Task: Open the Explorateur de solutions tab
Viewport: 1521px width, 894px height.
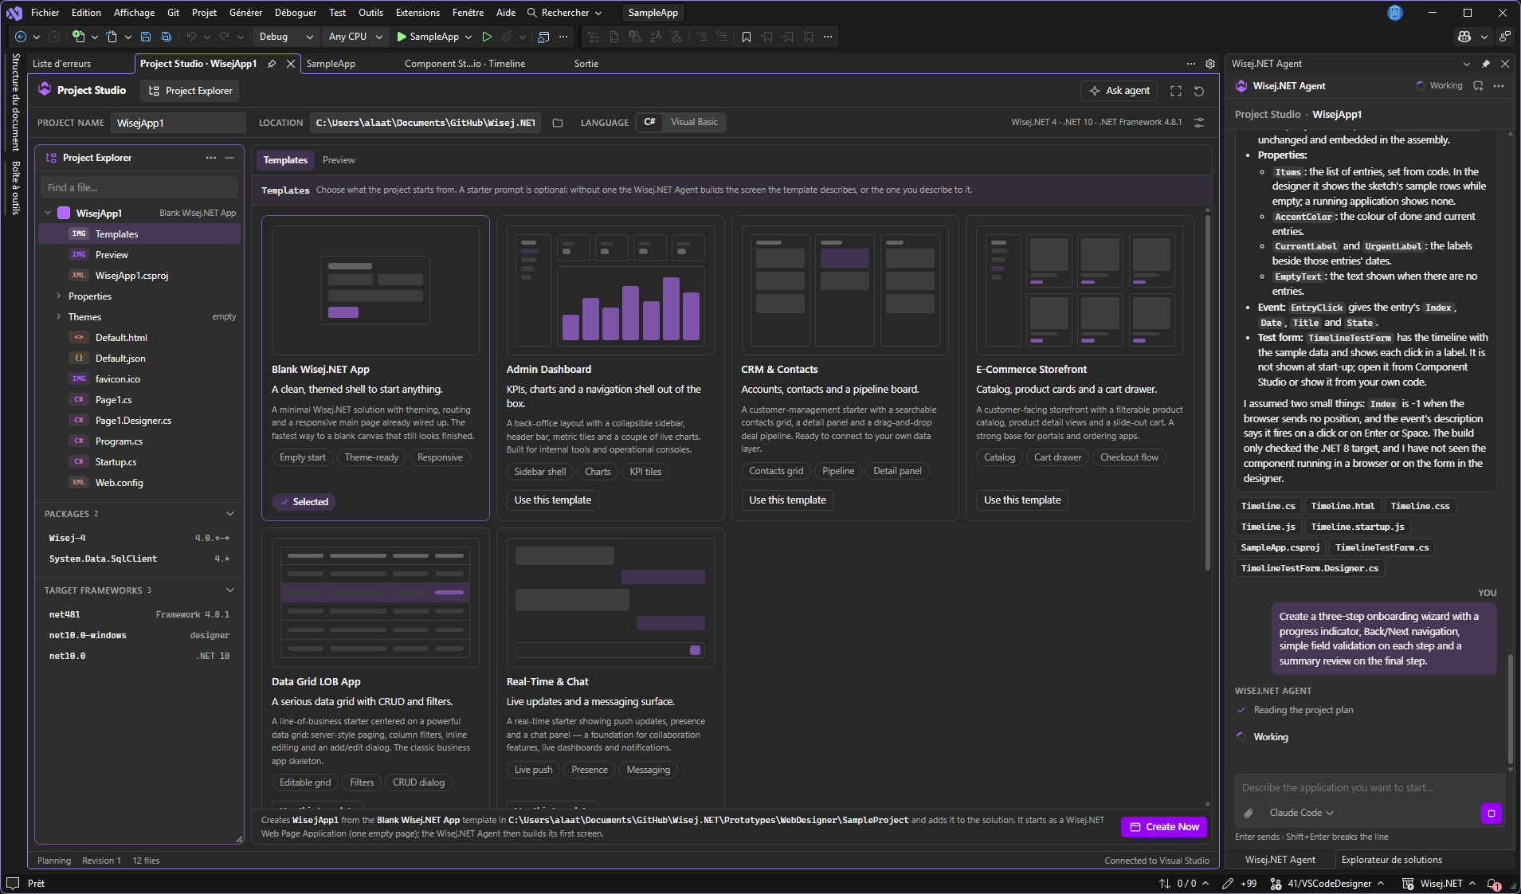Action: coord(1392,860)
